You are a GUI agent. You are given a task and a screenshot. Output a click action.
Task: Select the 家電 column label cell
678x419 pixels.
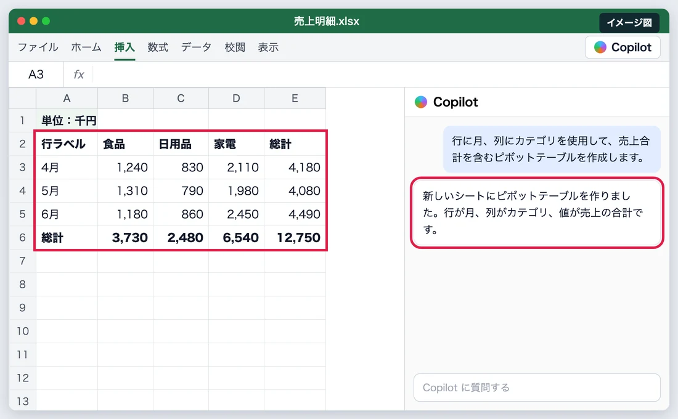click(236, 144)
